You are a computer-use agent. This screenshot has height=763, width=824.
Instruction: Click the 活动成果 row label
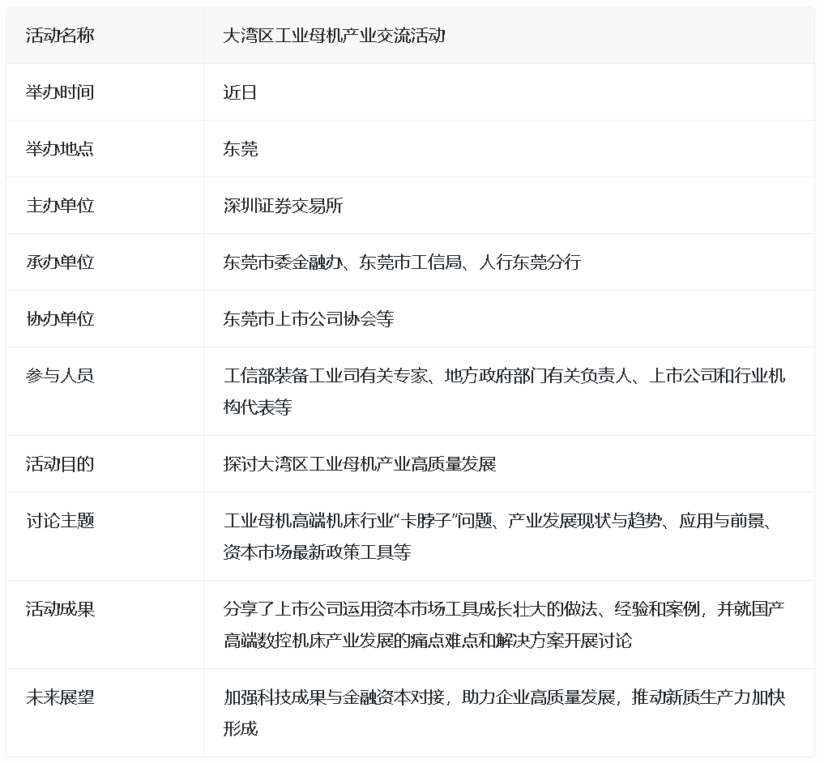(x=60, y=609)
